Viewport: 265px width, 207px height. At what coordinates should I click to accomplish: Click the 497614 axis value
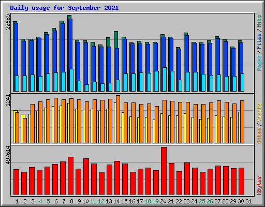tap(8, 155)
